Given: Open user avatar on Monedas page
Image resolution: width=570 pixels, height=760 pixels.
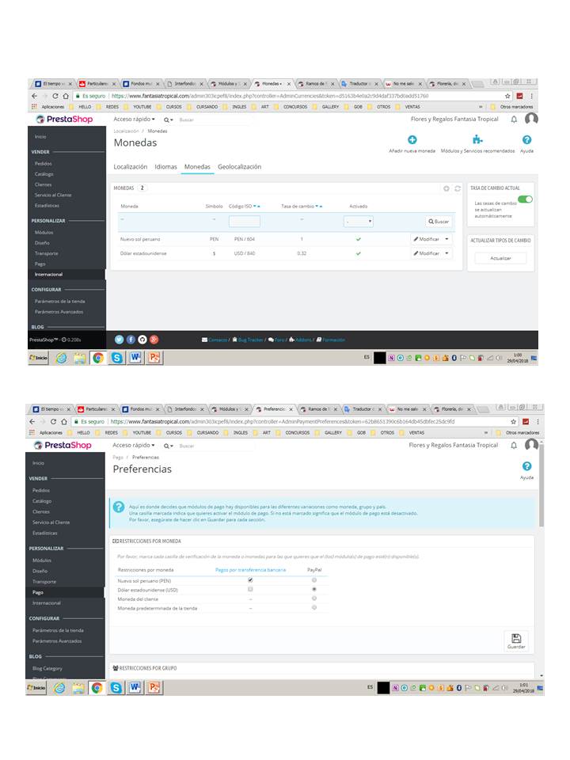Looking at the screenshot, I should (x=532, y=119).
